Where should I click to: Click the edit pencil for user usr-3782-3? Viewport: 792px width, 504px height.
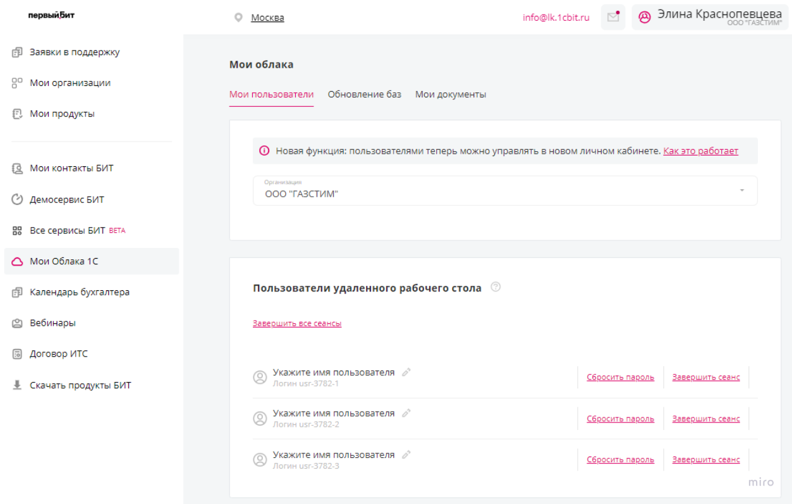click(406, 455)
